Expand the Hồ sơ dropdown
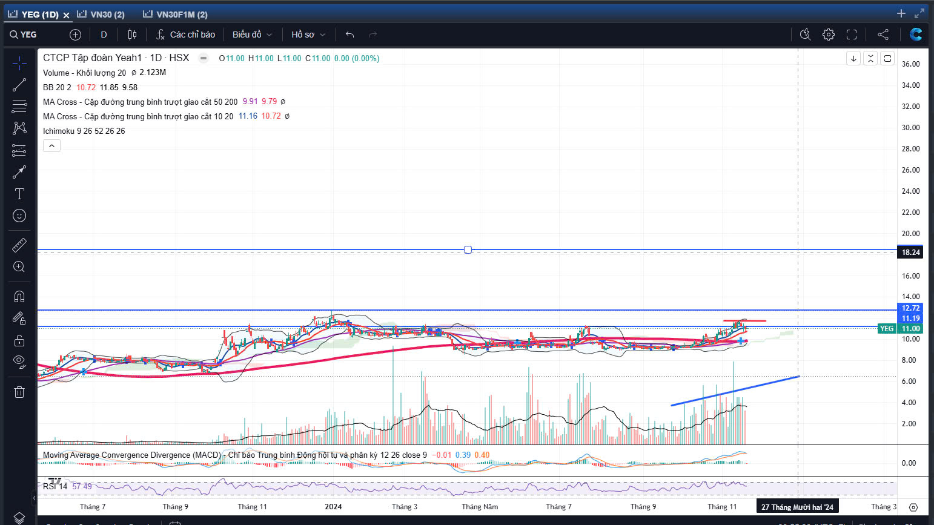Screen dimensions: 934x525 [308, 35]
